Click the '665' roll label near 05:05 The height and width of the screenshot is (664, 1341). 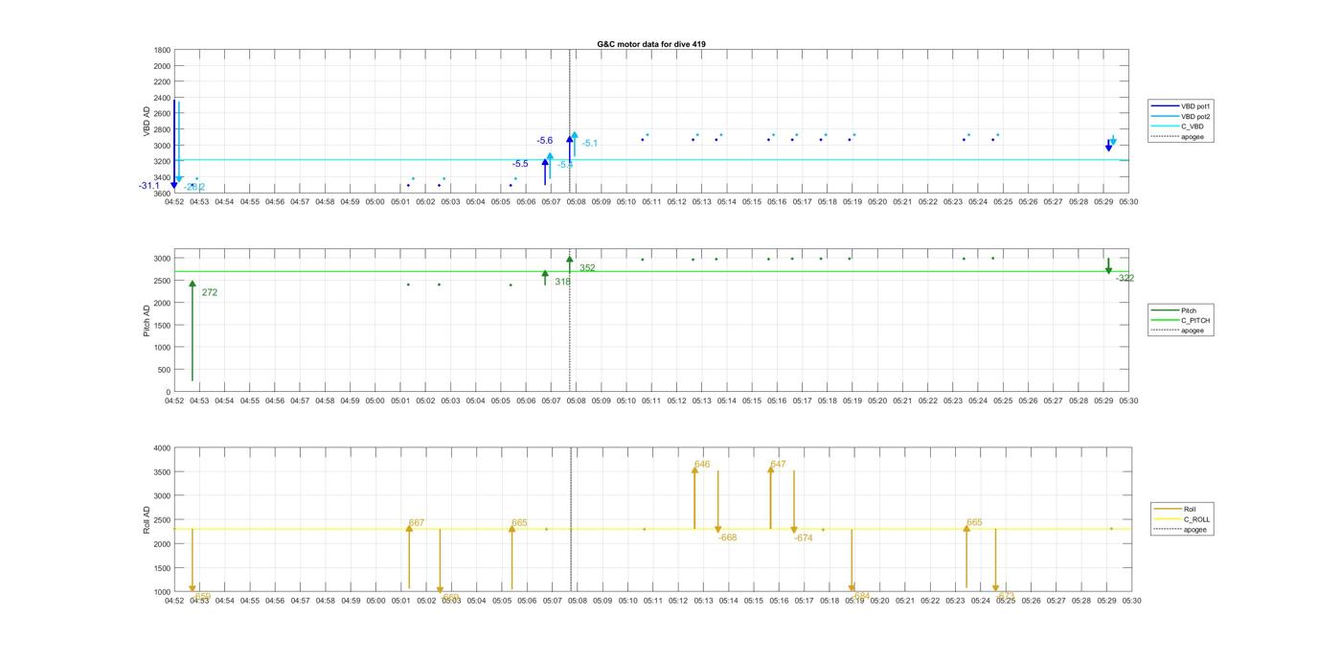pyautogui.click(x=519, y=523)
